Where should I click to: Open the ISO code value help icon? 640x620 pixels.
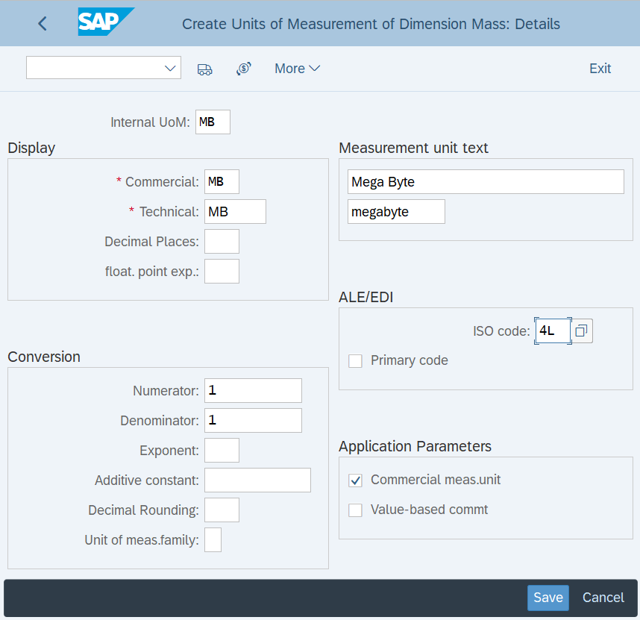(582, 331)
